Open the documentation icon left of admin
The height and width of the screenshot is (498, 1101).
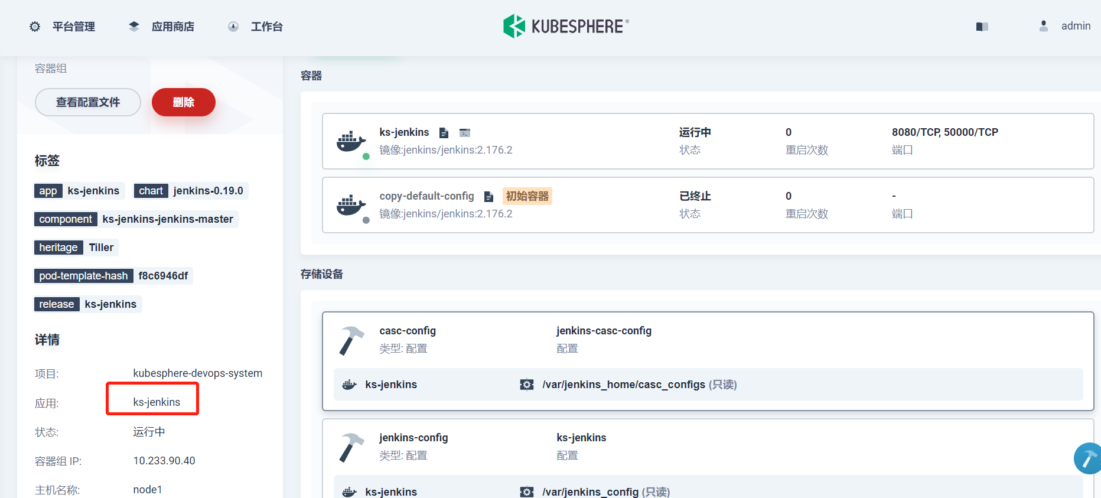pos(982,27)
